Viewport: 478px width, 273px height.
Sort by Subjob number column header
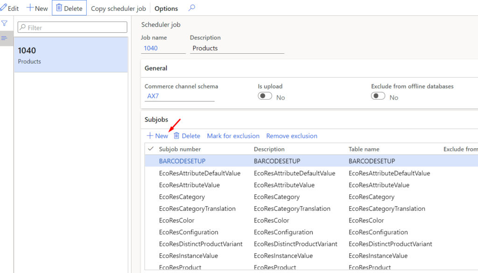click(x=180, y=149)
